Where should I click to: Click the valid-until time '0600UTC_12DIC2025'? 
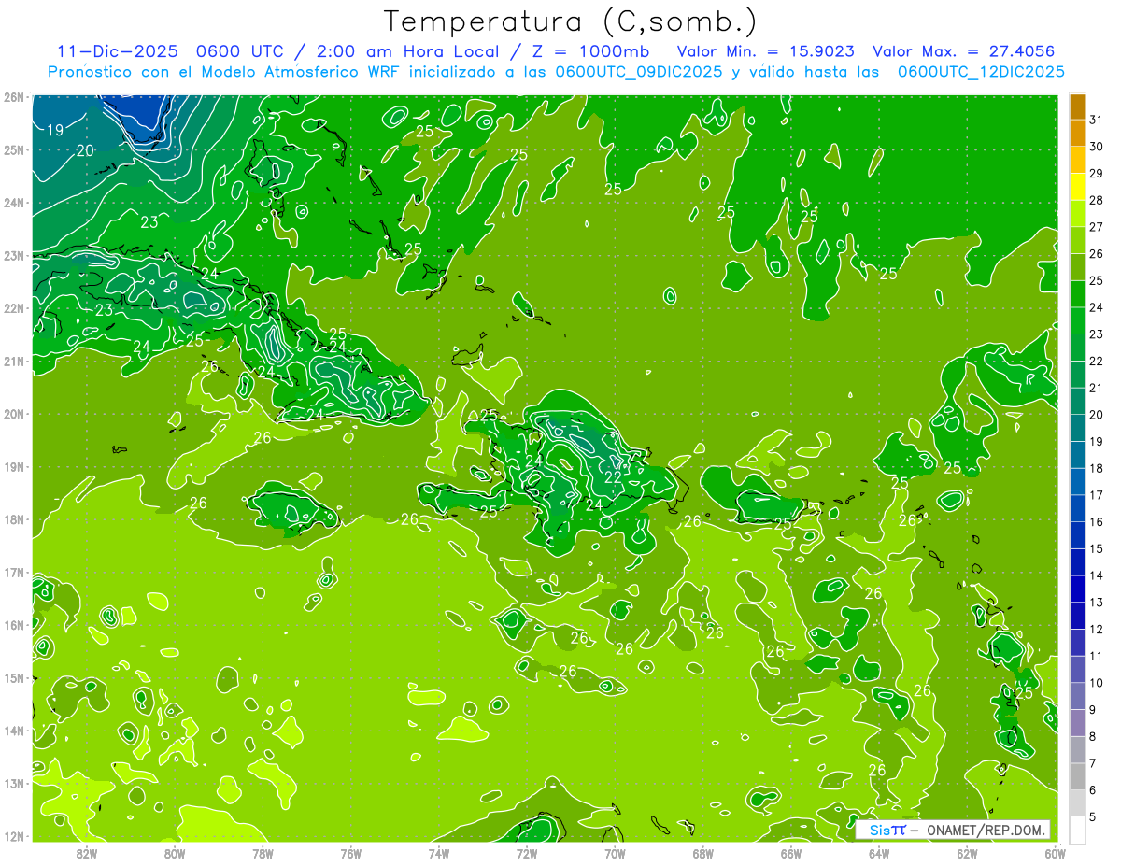tap(981, 71)
